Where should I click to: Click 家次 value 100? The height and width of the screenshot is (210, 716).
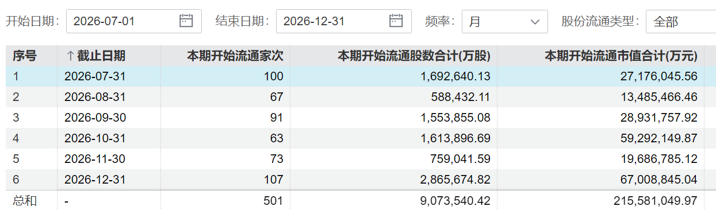(274, 76)
